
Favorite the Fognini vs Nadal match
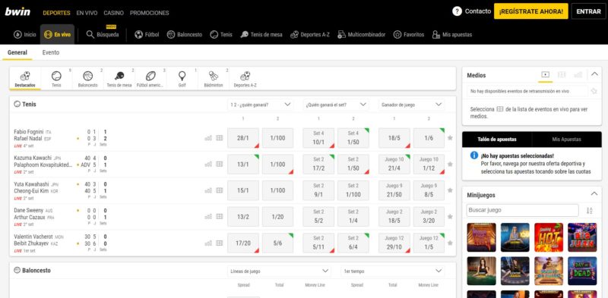[x=450, y=138]
